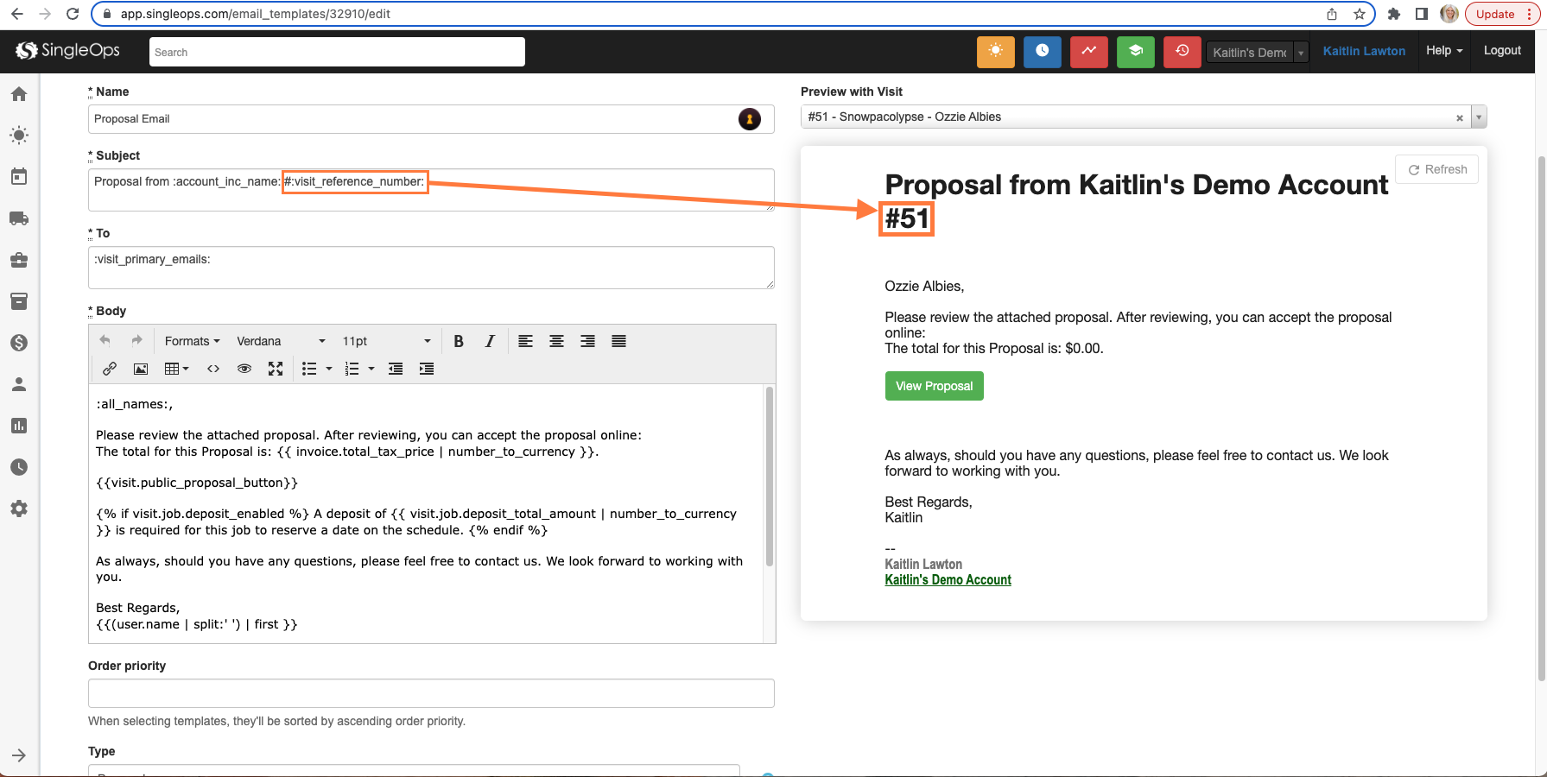Open the truck icon in left sidebar

[19, 218]
